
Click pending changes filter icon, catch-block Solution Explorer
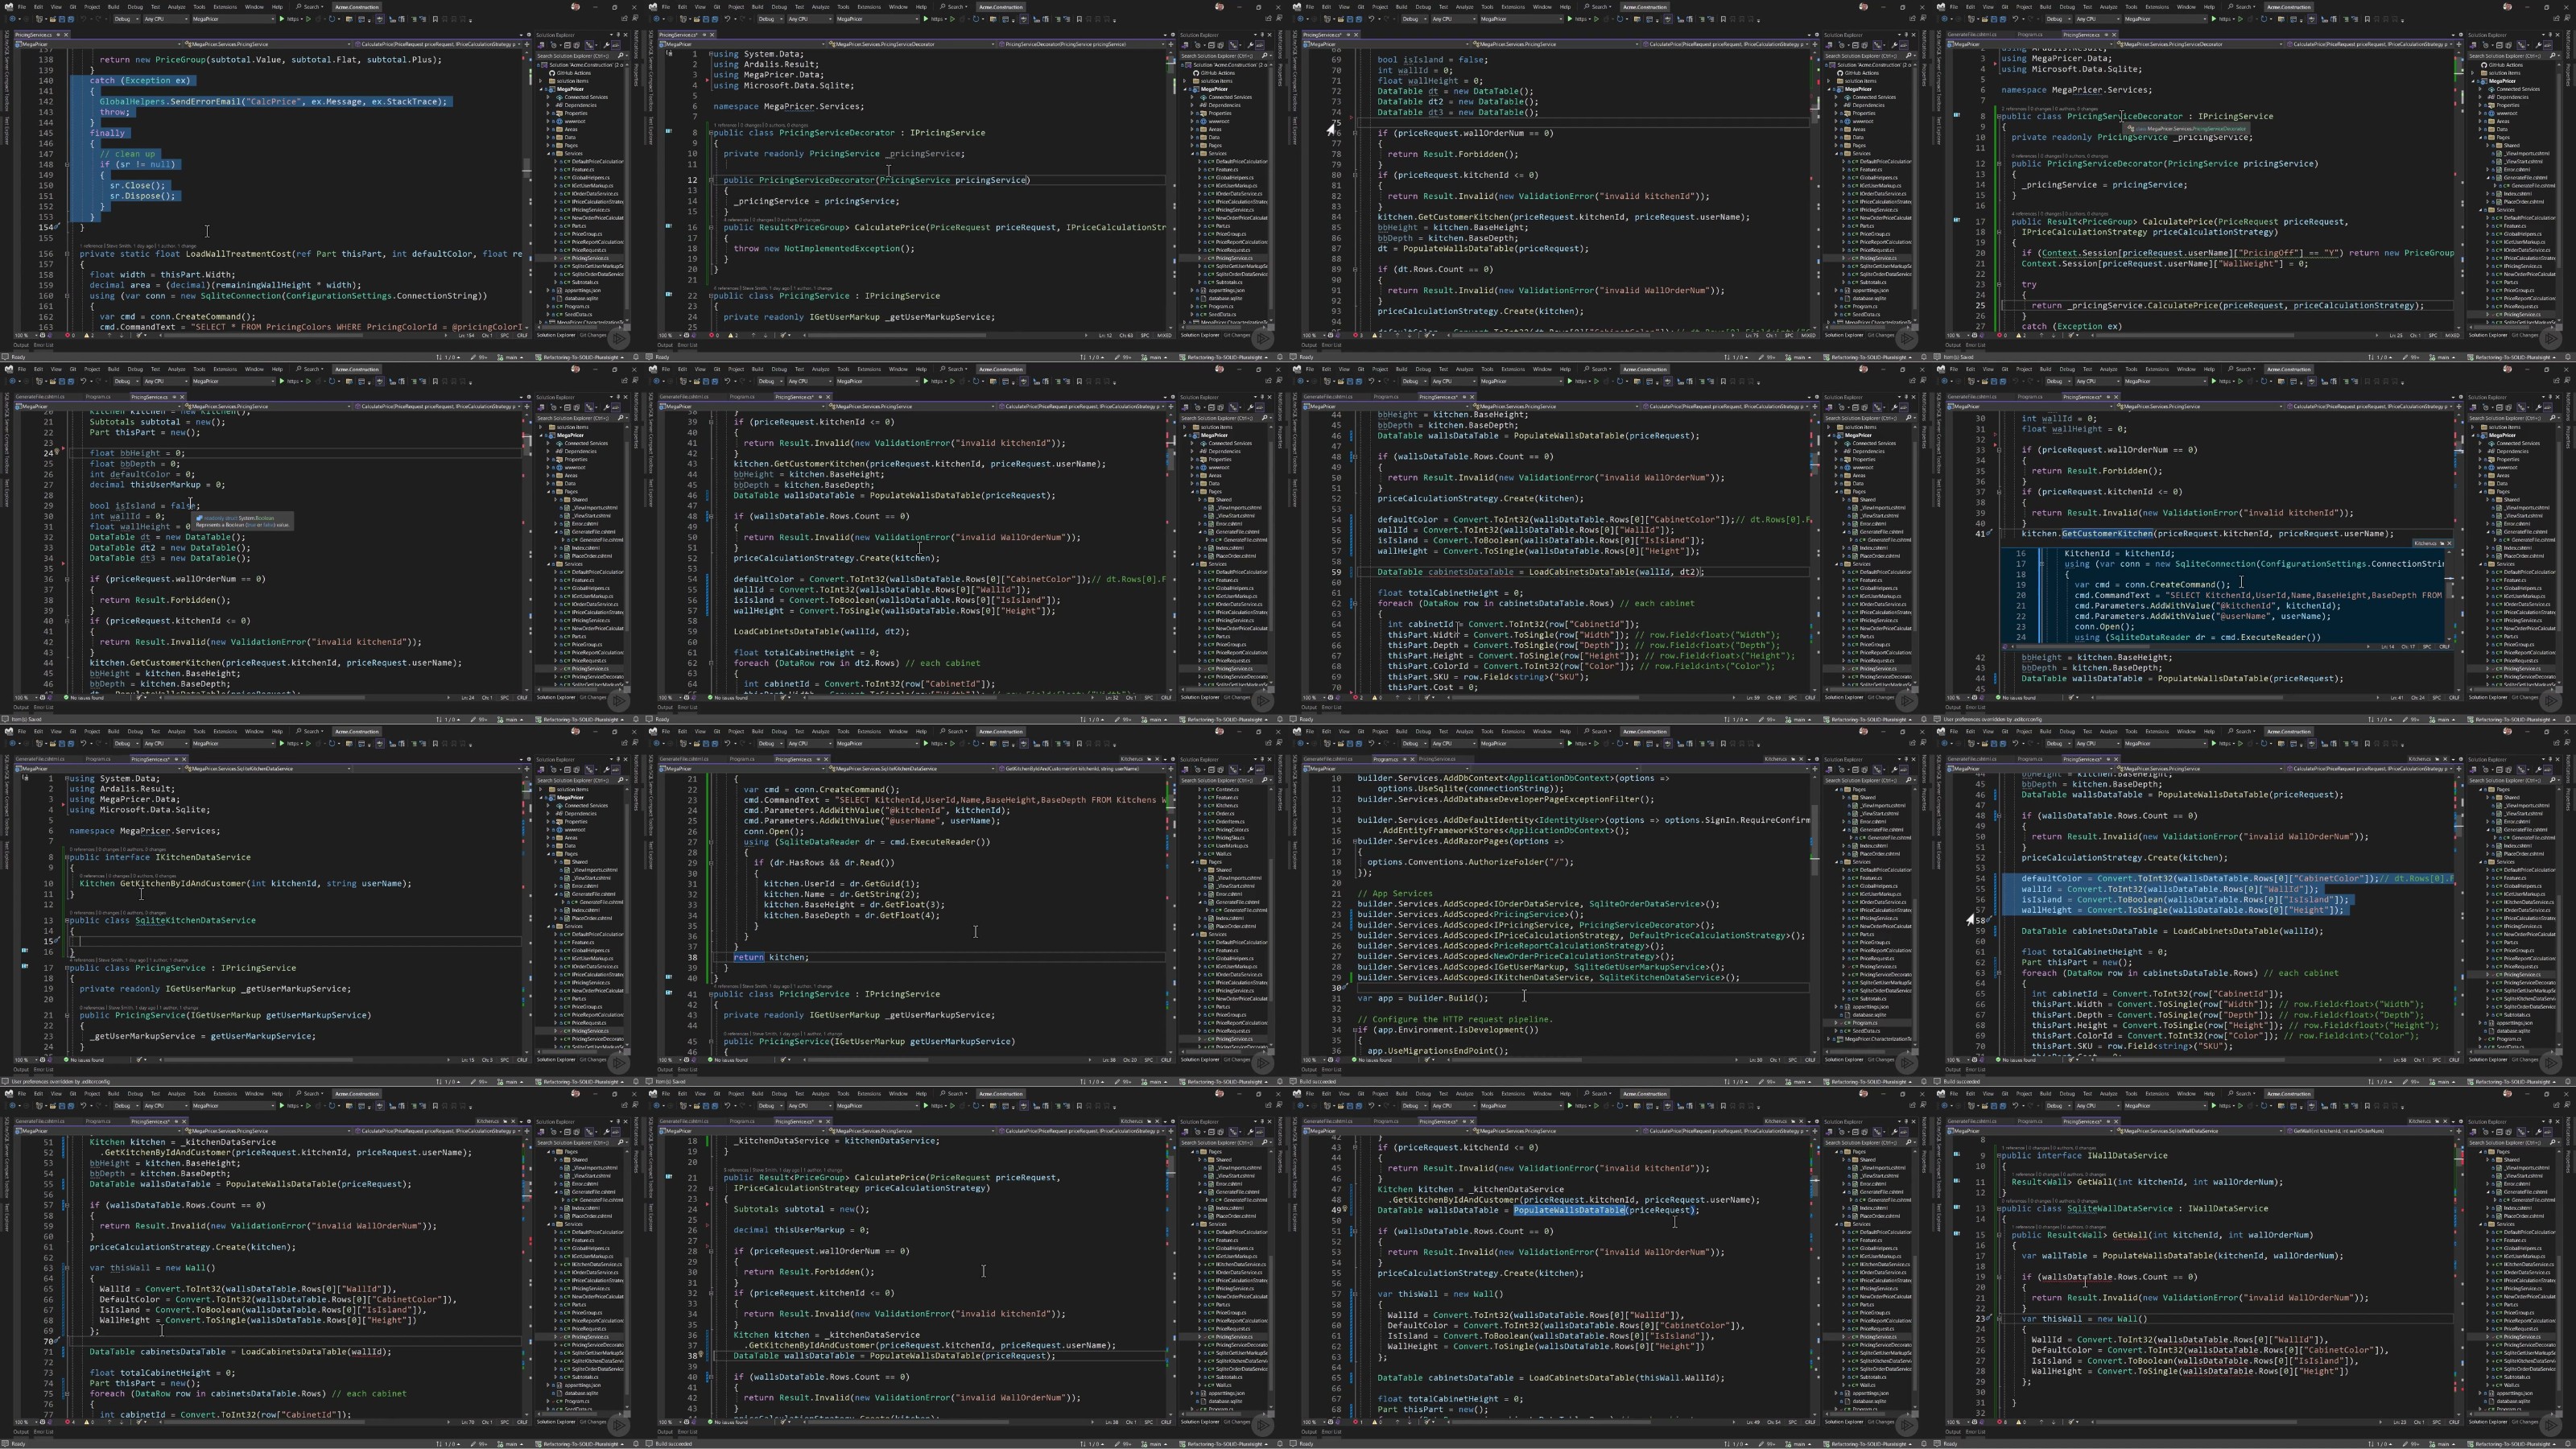coord(554,45)
